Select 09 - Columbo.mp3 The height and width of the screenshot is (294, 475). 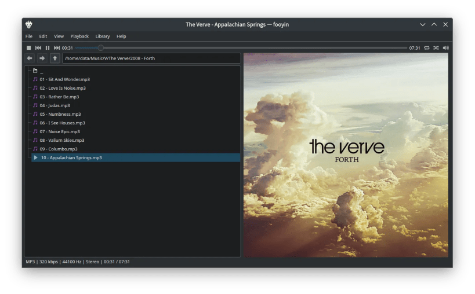[136, 149]
